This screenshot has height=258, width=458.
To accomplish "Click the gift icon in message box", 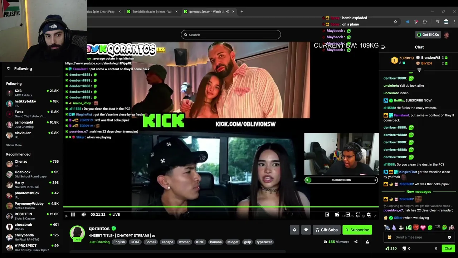I will coord(389,237).
